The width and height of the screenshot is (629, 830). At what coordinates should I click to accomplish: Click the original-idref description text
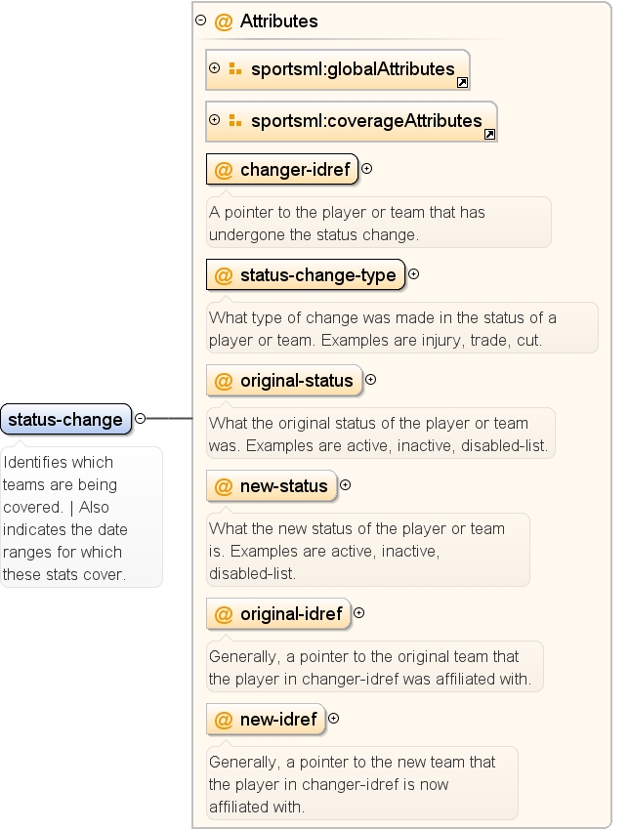[x=369, y=668]
